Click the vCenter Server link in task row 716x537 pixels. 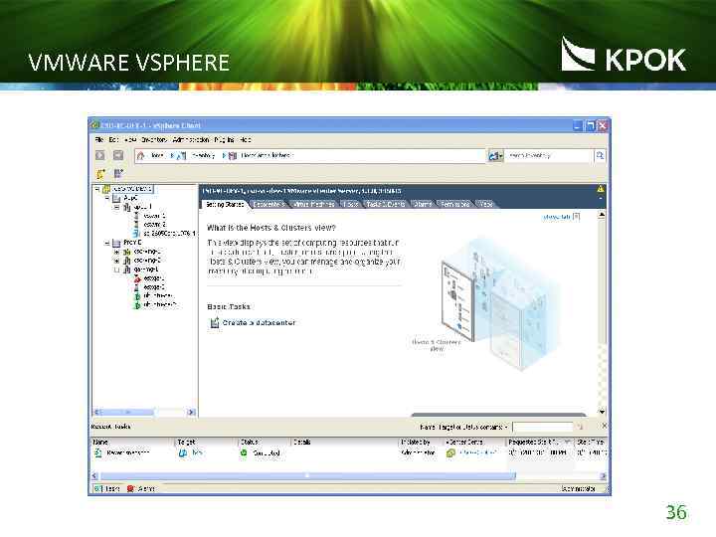click(477, 453)
